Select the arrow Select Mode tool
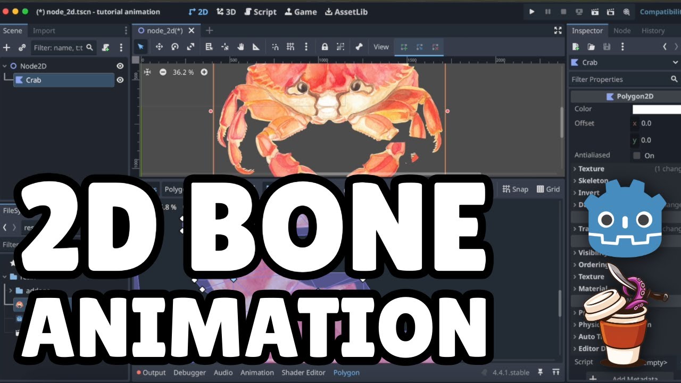This screenshot has height=383, width=681. tap(140, 47)
